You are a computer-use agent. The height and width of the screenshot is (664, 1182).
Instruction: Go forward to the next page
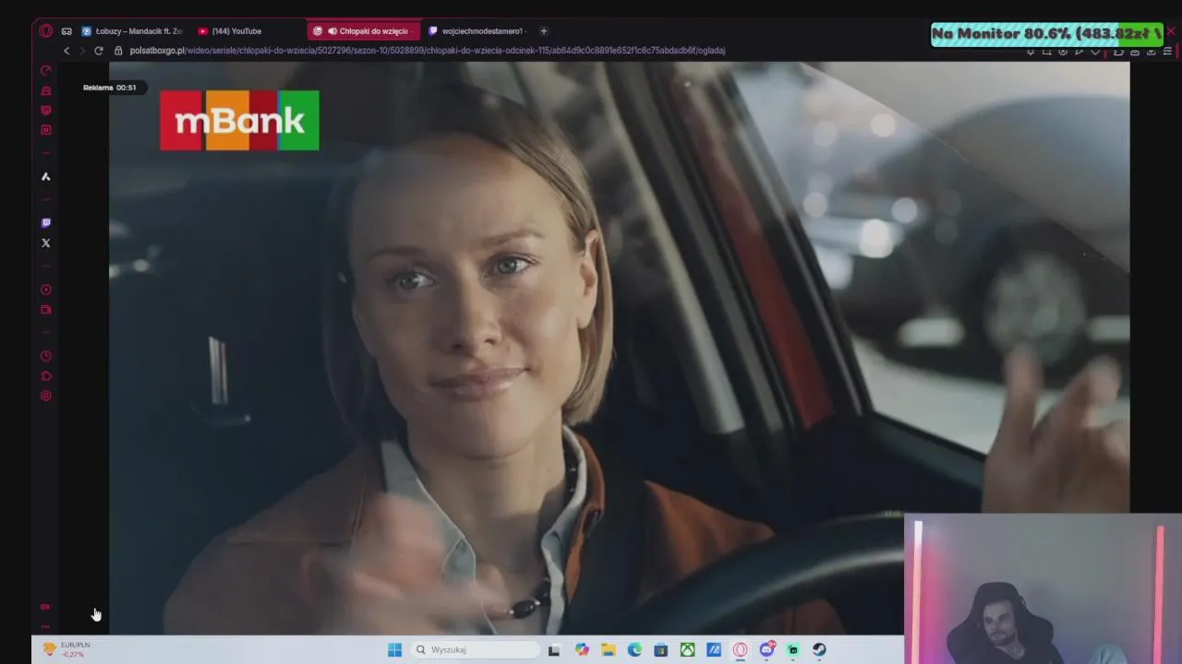pos(81,51)
